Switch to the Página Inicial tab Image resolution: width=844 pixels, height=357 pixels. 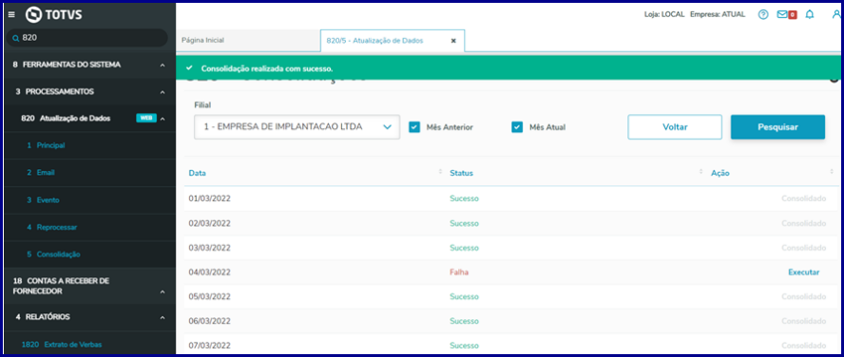[248, 40]
